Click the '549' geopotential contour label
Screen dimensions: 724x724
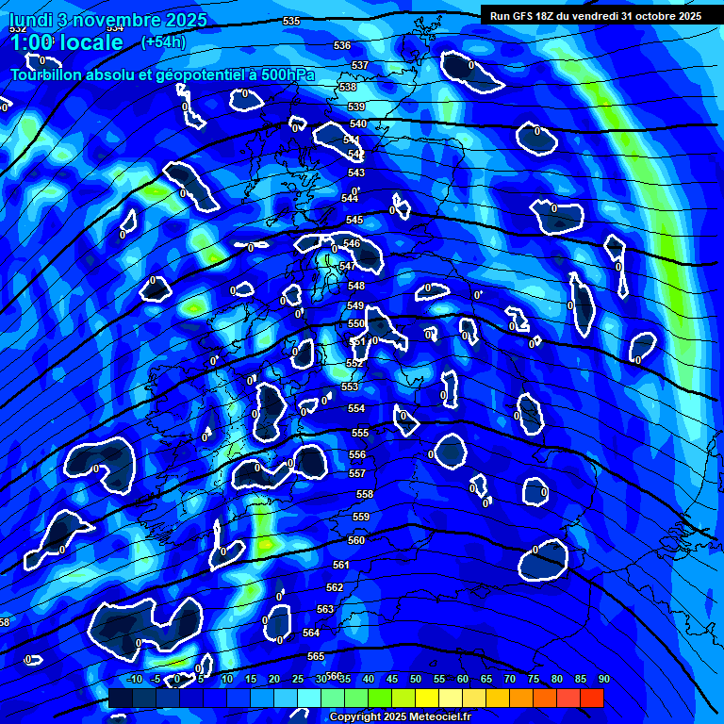[x=355, y=305]
